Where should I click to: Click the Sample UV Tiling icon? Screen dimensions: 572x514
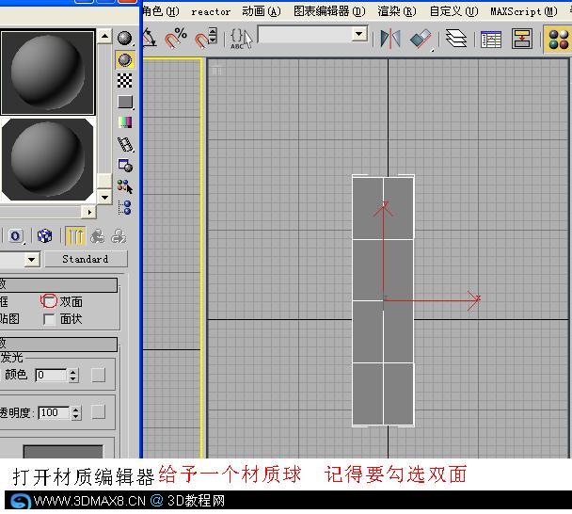tap(125, 102)
